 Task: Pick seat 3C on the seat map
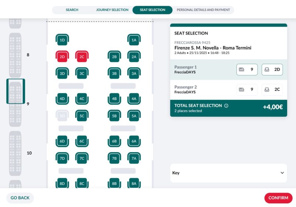tap(82, 73)
